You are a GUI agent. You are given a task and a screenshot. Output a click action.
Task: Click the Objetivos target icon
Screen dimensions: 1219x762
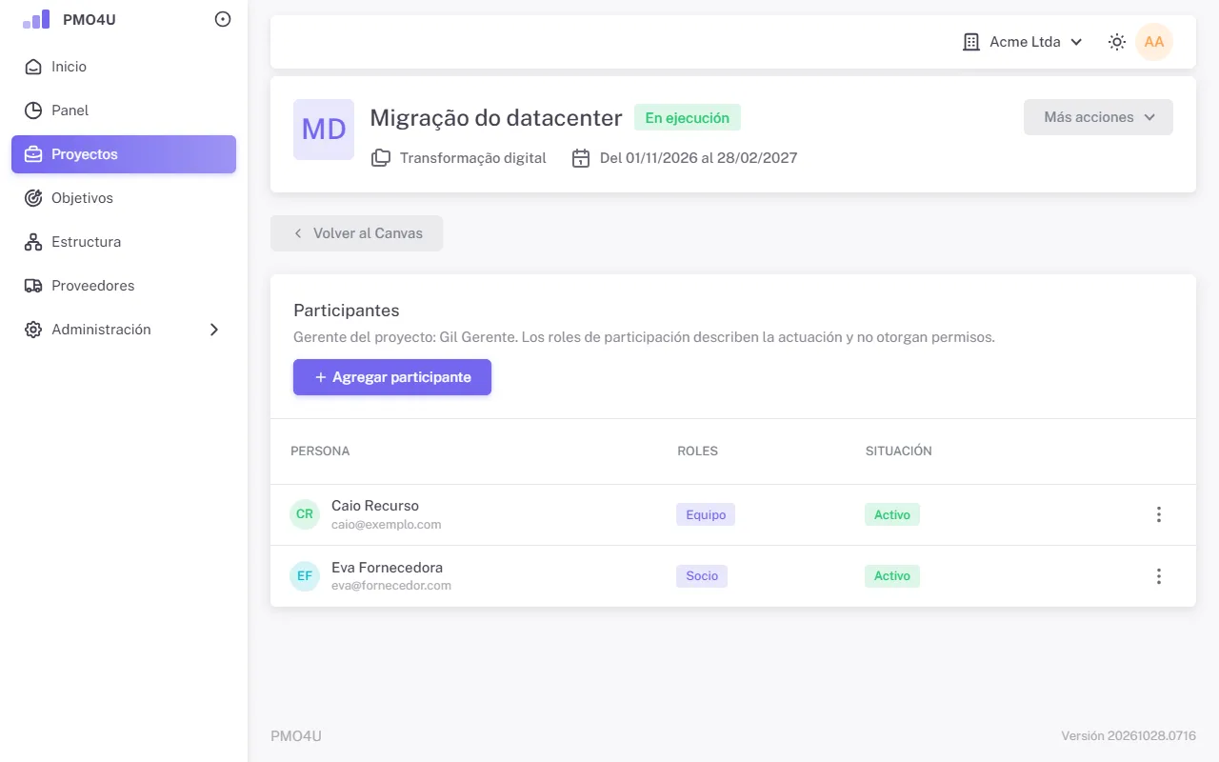33,198
